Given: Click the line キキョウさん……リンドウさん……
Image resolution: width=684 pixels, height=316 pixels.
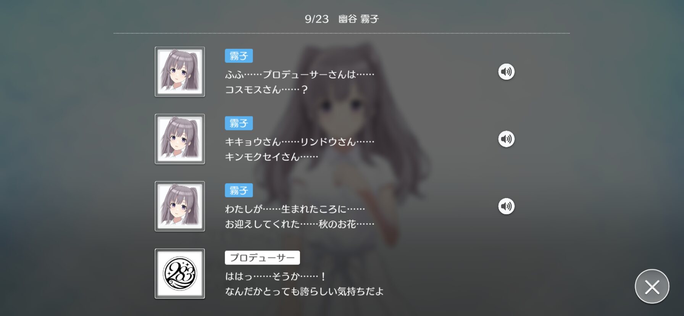Looking at the screenshot, I should point(300,142).
